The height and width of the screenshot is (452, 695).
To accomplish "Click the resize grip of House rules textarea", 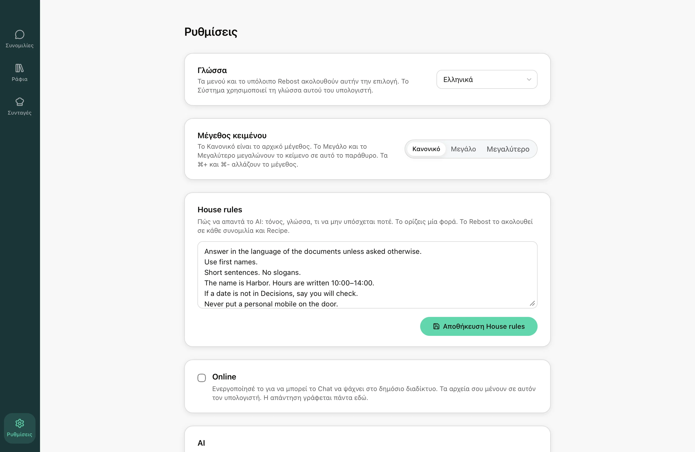I will click(532, 303).
